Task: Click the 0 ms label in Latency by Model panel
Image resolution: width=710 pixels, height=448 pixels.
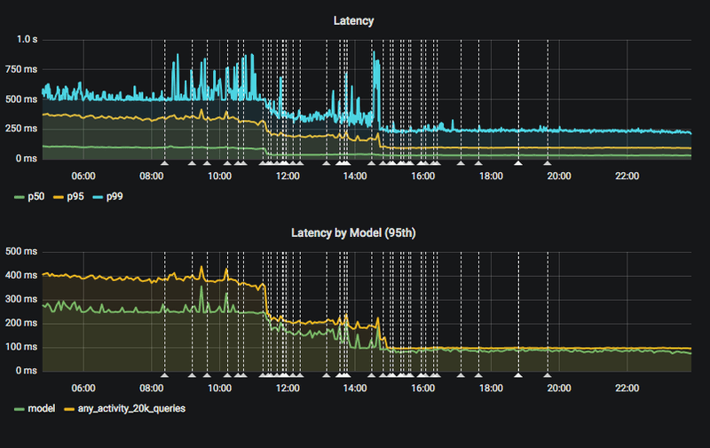Action: tap(27, 371)
